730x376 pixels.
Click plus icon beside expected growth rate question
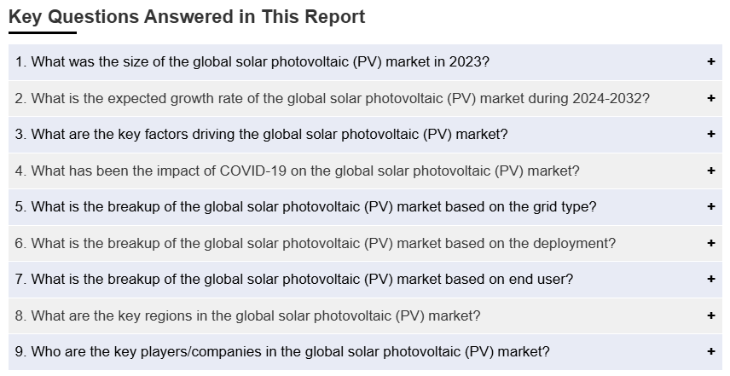[x=710, y=99]
